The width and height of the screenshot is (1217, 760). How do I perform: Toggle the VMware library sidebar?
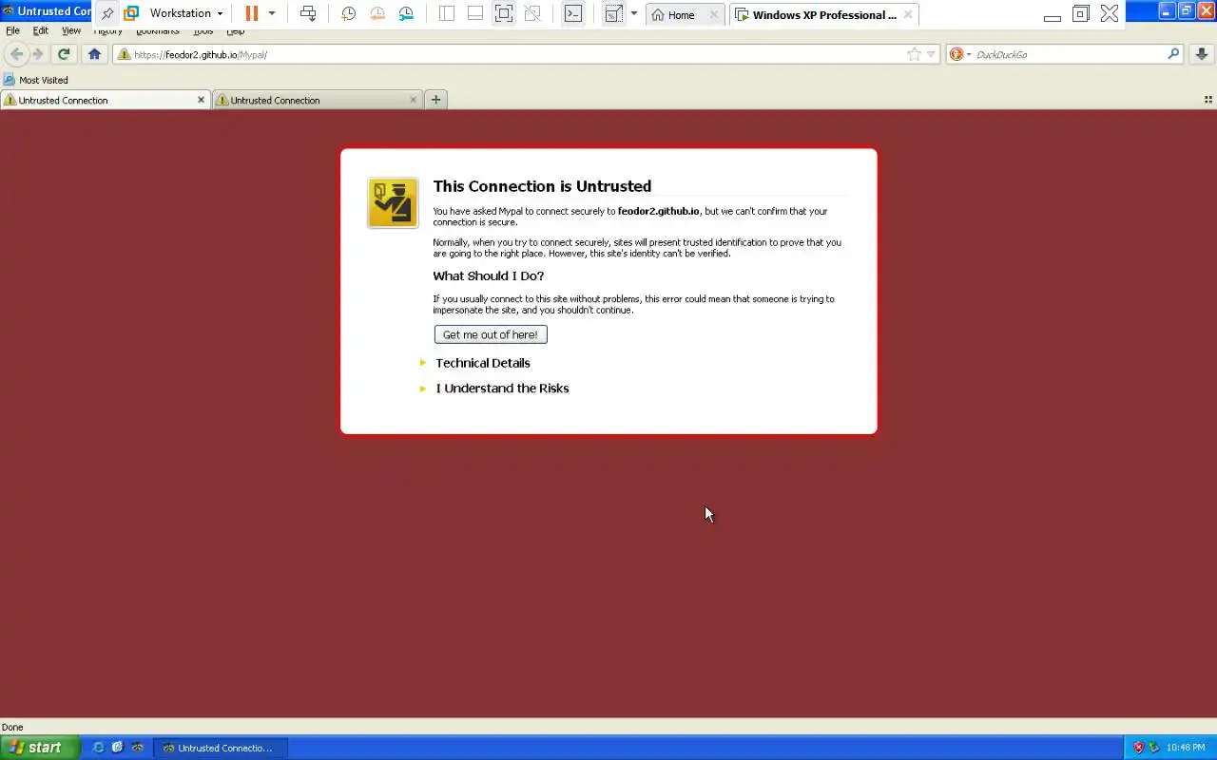tap(447, 13)
